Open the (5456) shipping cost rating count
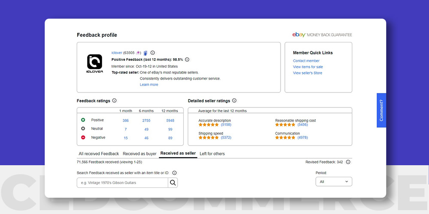Screen dimensions: 429x214 click(302, 125)
